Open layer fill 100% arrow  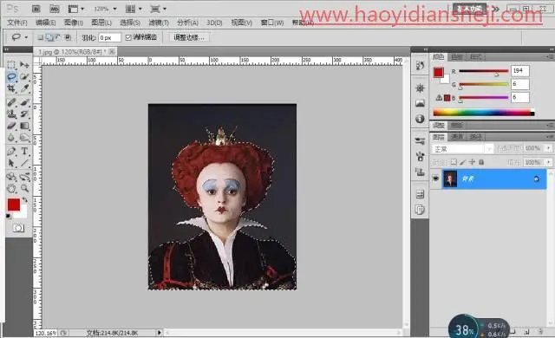point(549,162)
